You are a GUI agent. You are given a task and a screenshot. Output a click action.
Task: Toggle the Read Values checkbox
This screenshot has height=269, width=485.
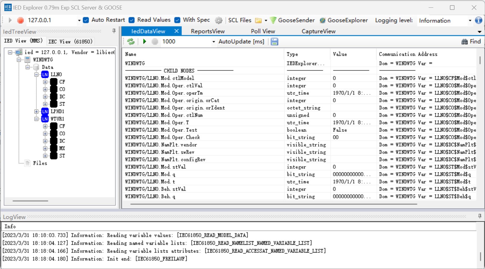click(132, 20)
